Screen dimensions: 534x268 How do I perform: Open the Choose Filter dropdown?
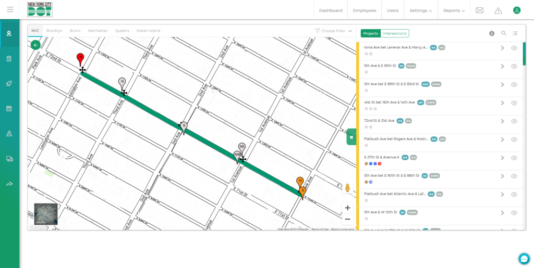tap(334, 31)
